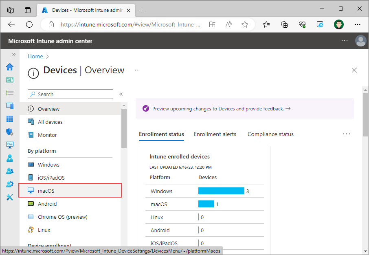Click the Read aloud icon
This screenshot has width=369, height=255.
228,24
